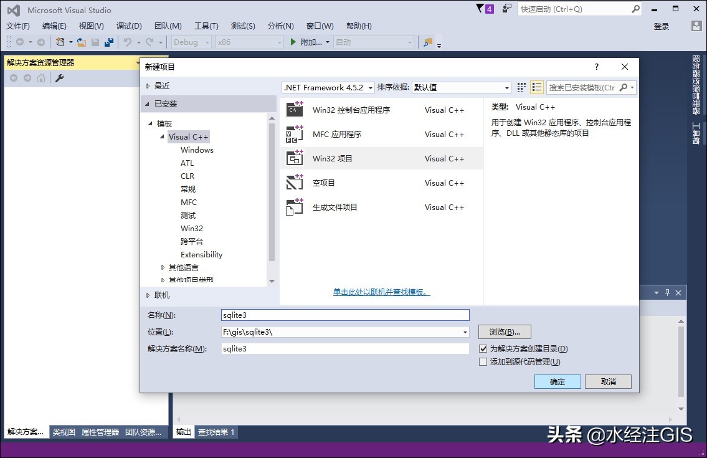Click the Find in Files toolbar icon
Image resolution: width=707 pixels, height=458 pixels.
pos(427,42)
